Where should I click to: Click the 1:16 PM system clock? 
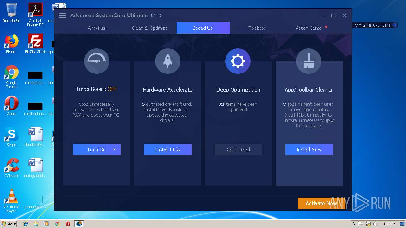point(390,224)
